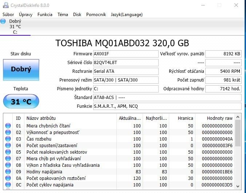
Task: Open the Funkcia menu
Action: [x=45, y=15]
